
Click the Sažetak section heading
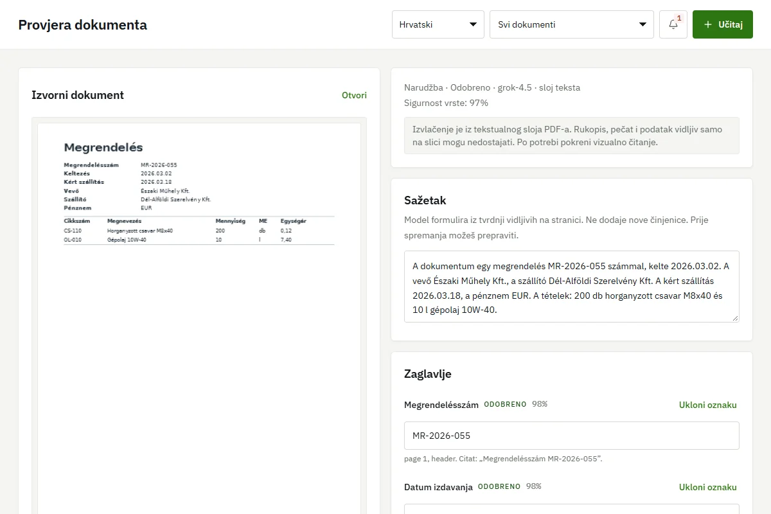425,200
